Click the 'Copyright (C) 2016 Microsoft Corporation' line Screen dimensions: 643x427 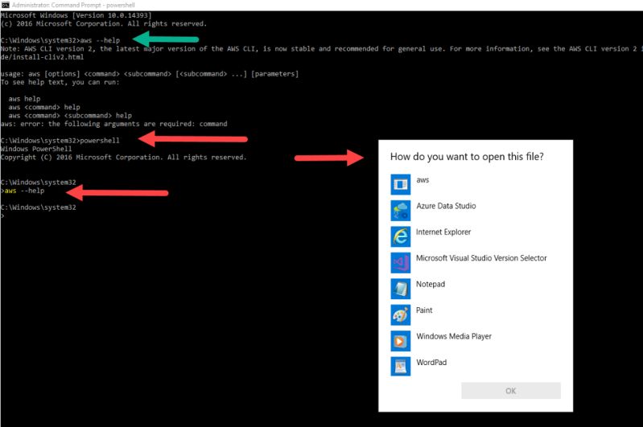click(124, 158)
